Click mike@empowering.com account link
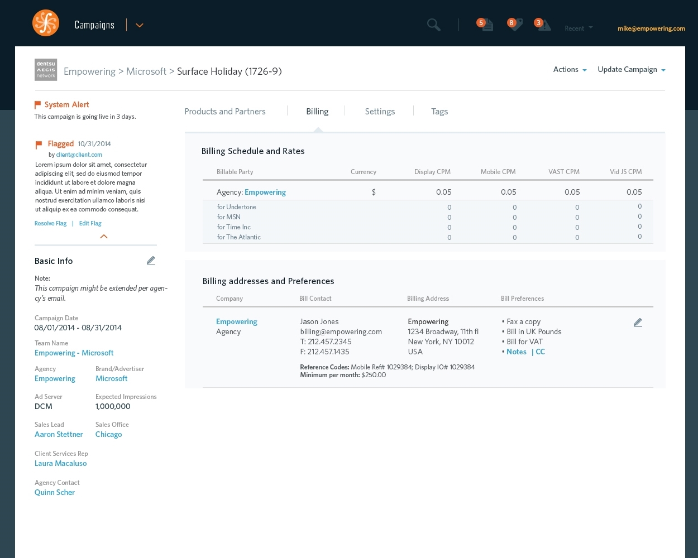Viewport: 698px width, 558px height. (651, 28)
